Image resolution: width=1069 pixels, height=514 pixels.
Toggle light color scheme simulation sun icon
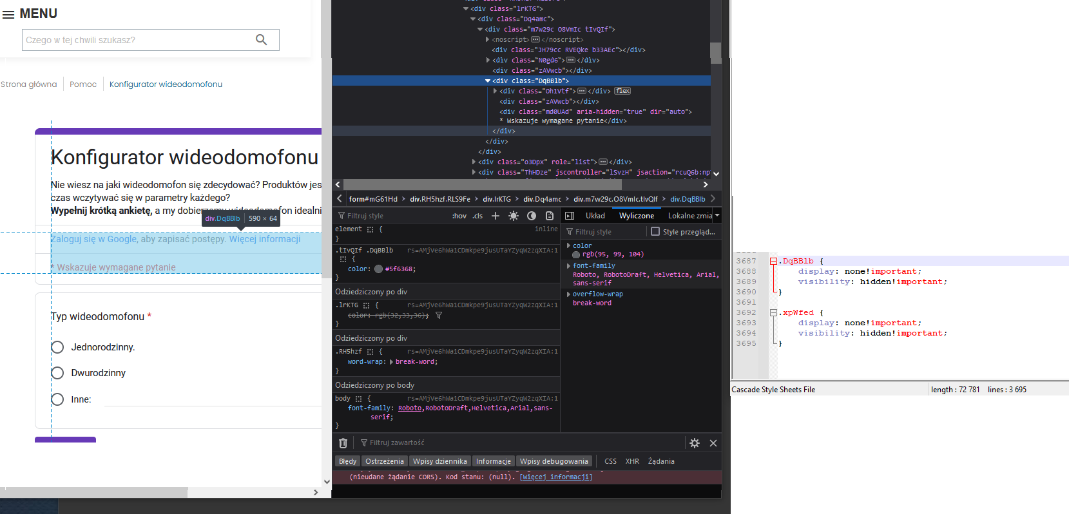point(514,216)
